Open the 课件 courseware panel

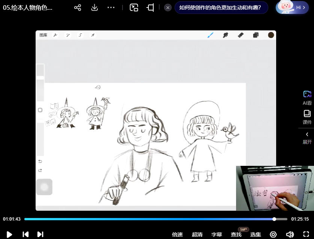pyautogui.click(x=307, y=117)
